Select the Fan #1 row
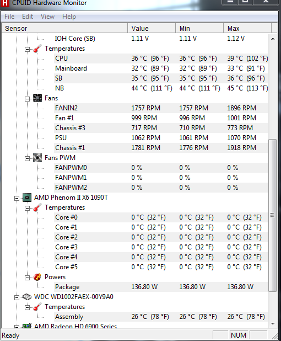Image resolution: width=281 pixels, height=341 pixels. (x=161, y=118)
